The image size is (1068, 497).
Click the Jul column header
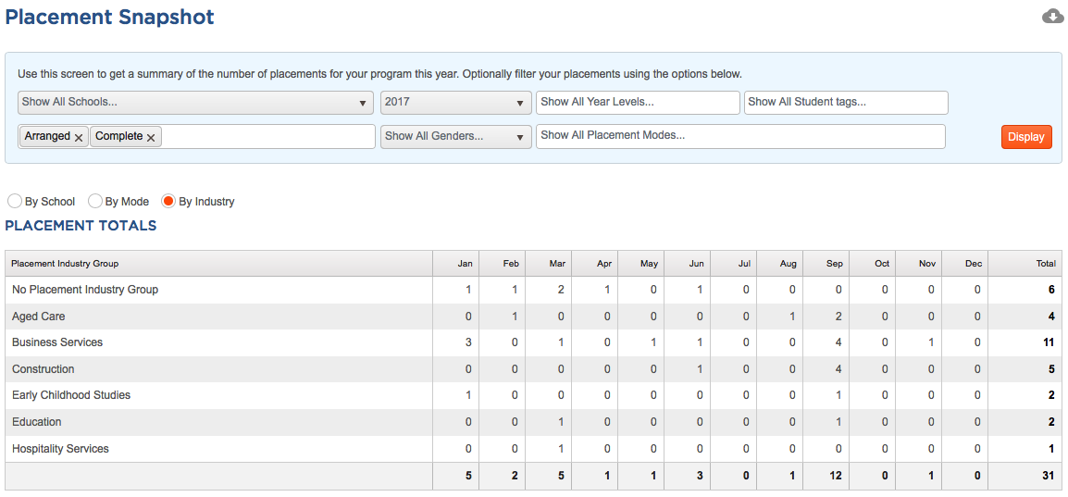pyautogui.click(x=734, y=264)
